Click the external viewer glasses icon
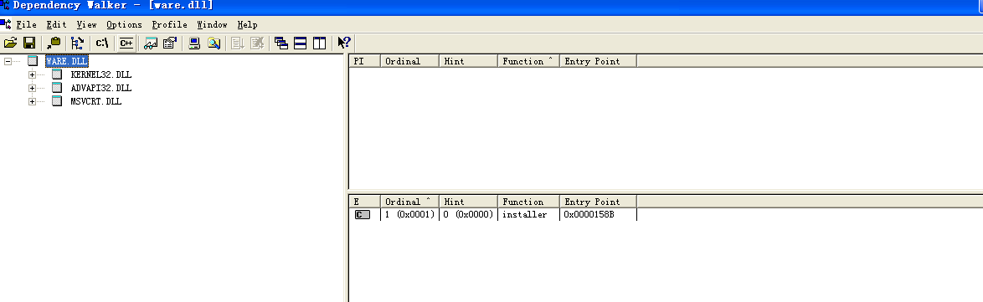983x302 pixels. pyautogui.click(x=151, y=44)
